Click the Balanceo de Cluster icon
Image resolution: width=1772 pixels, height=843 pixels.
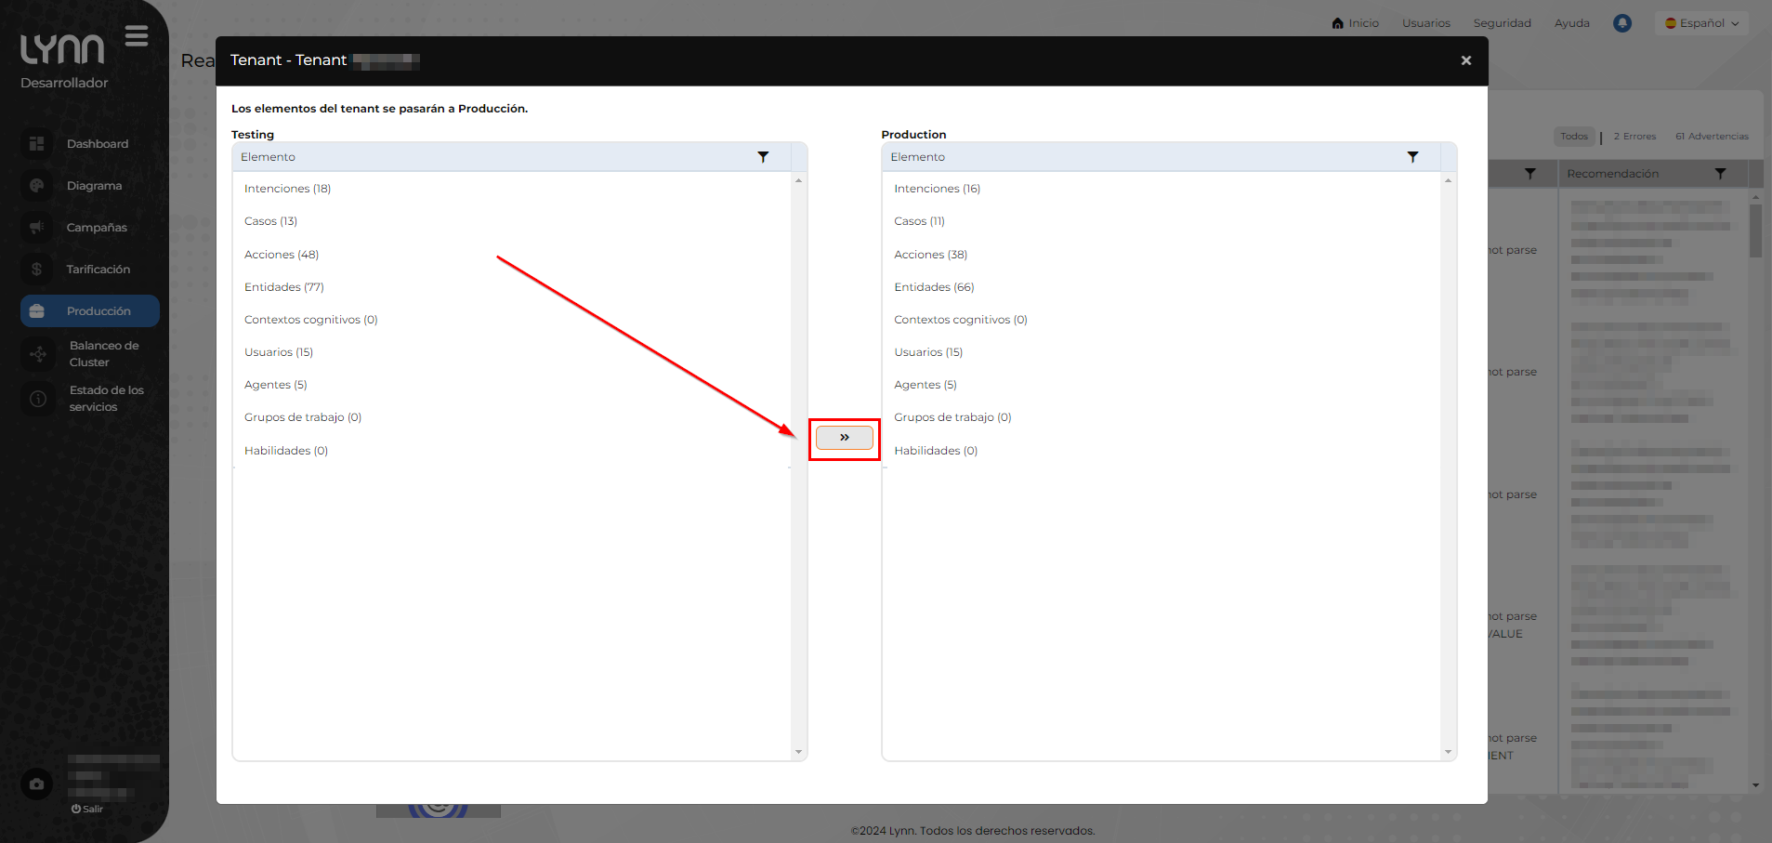(38, 354)
